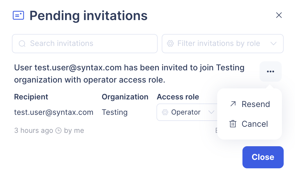This screenshot has width=295, height=175.
Task: Choose Resend from the options menu
Action: pos(256,104)
